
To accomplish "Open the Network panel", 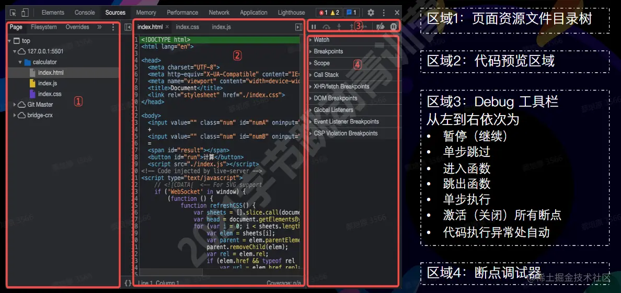I will (219, 13).
